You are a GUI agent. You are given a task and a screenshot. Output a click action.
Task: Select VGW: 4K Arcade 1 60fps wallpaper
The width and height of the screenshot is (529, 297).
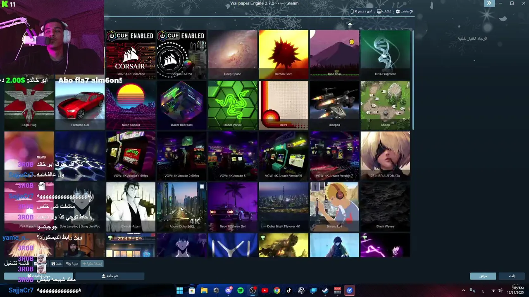[131, 156]
